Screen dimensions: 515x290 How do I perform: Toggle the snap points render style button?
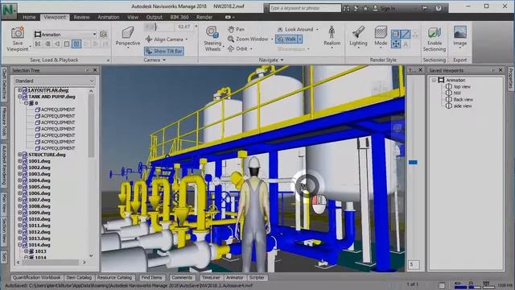coord(396,43)
